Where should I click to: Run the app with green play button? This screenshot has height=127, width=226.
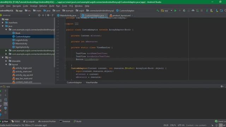(x=176, y=11)
